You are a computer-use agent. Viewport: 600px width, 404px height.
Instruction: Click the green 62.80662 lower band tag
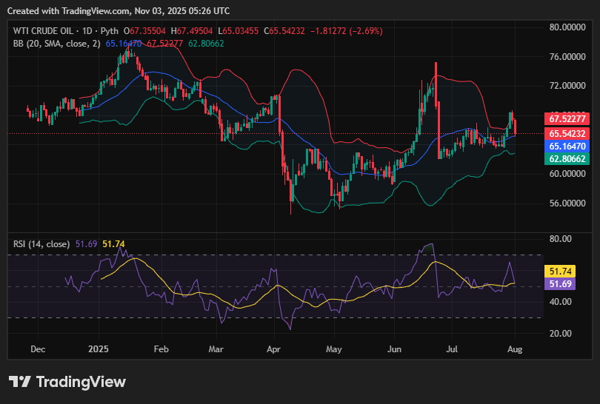(567, 158)
